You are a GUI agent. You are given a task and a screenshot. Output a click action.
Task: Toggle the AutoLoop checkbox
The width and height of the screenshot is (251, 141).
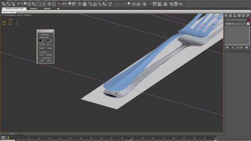pos(40,34)
